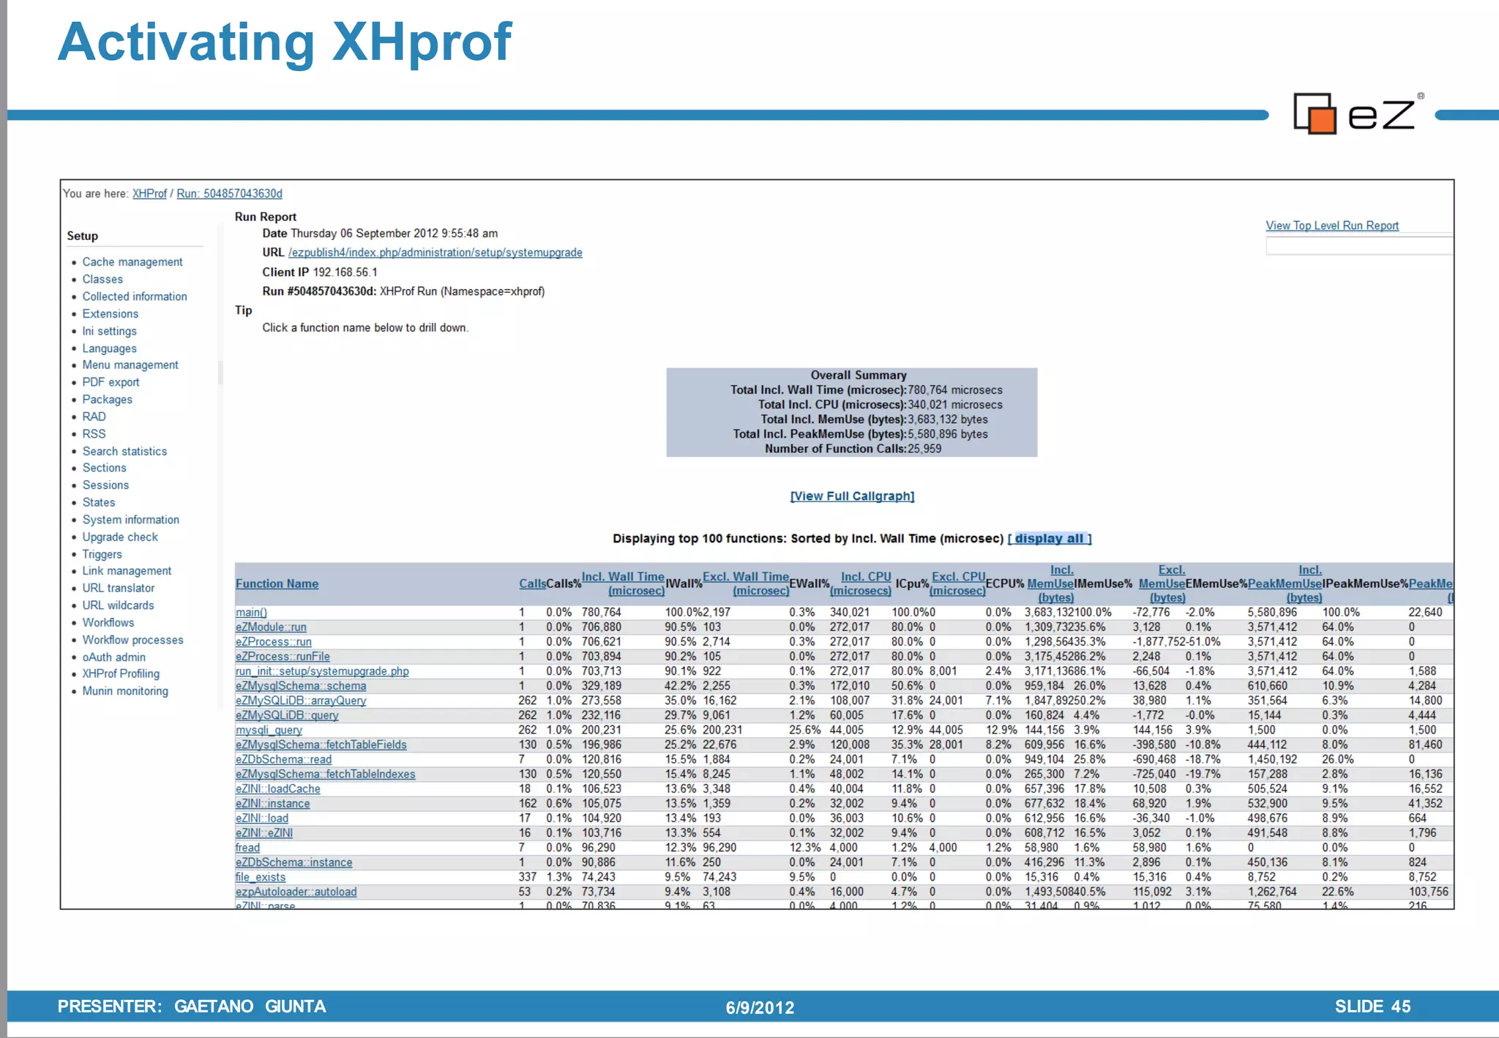This screenshot has width=1499, height=1038.
Task: Click View Top Level Run Report
Action: click(x=1331, y=225)
